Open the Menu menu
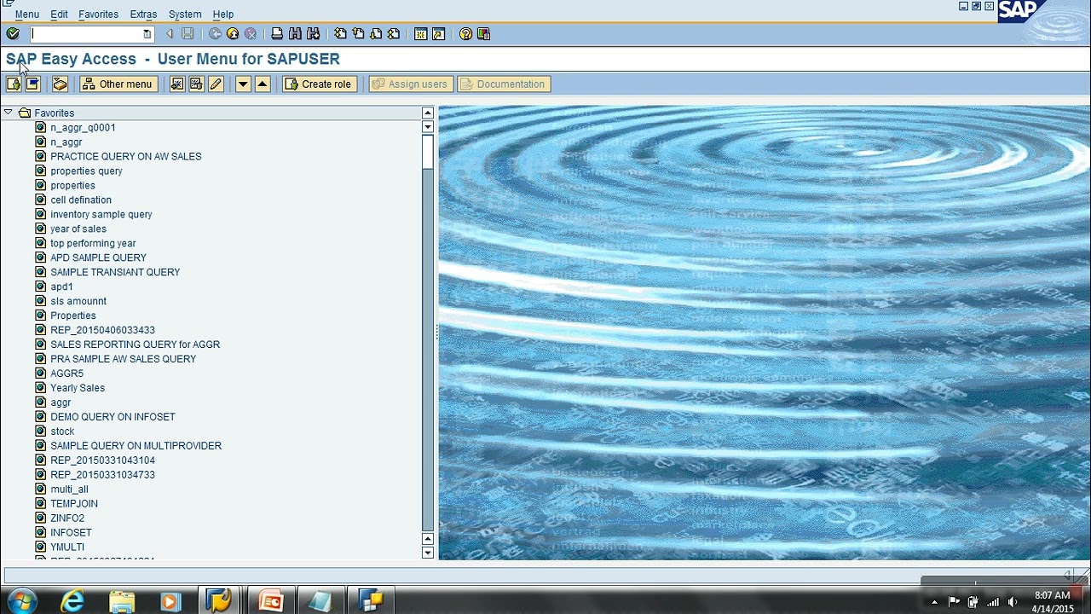The height and width of the screenshot is (614, 1091). click(x=26, y=14)
